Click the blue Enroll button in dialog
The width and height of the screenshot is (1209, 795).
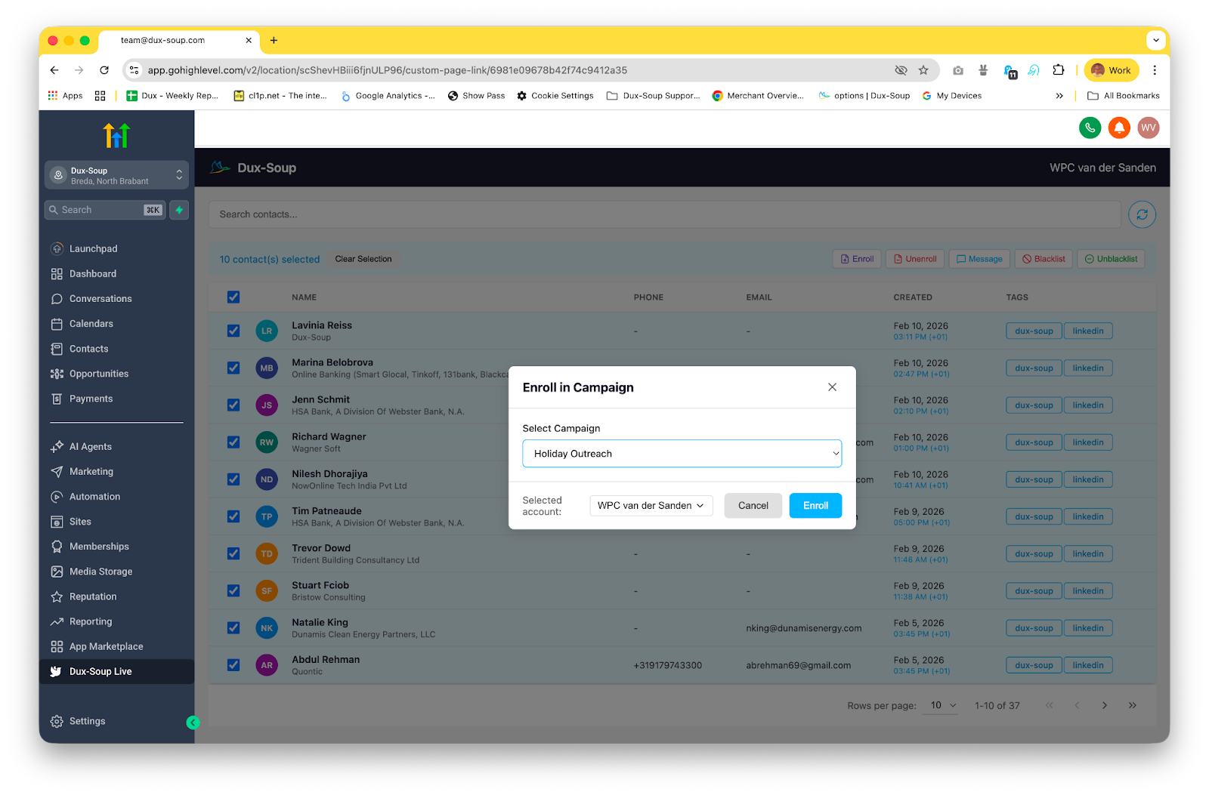tap(815, 506)
